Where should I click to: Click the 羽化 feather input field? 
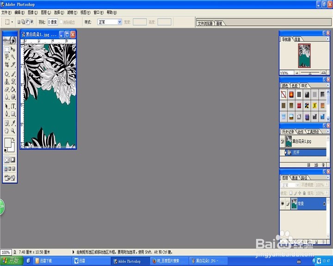52,22
